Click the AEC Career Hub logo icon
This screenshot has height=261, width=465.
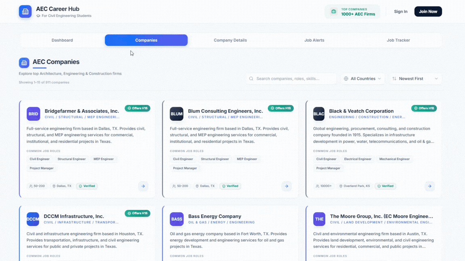coord(25,12)
